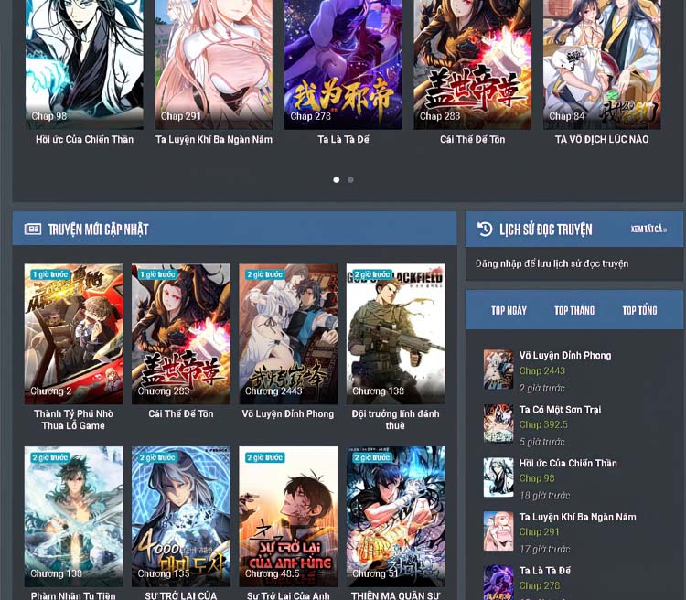Click the Lịch Sử Đọc Truyện heading

click(x=546, y=230)
